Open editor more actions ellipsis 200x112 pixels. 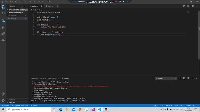pyautogui.click(x=197, y=6)
